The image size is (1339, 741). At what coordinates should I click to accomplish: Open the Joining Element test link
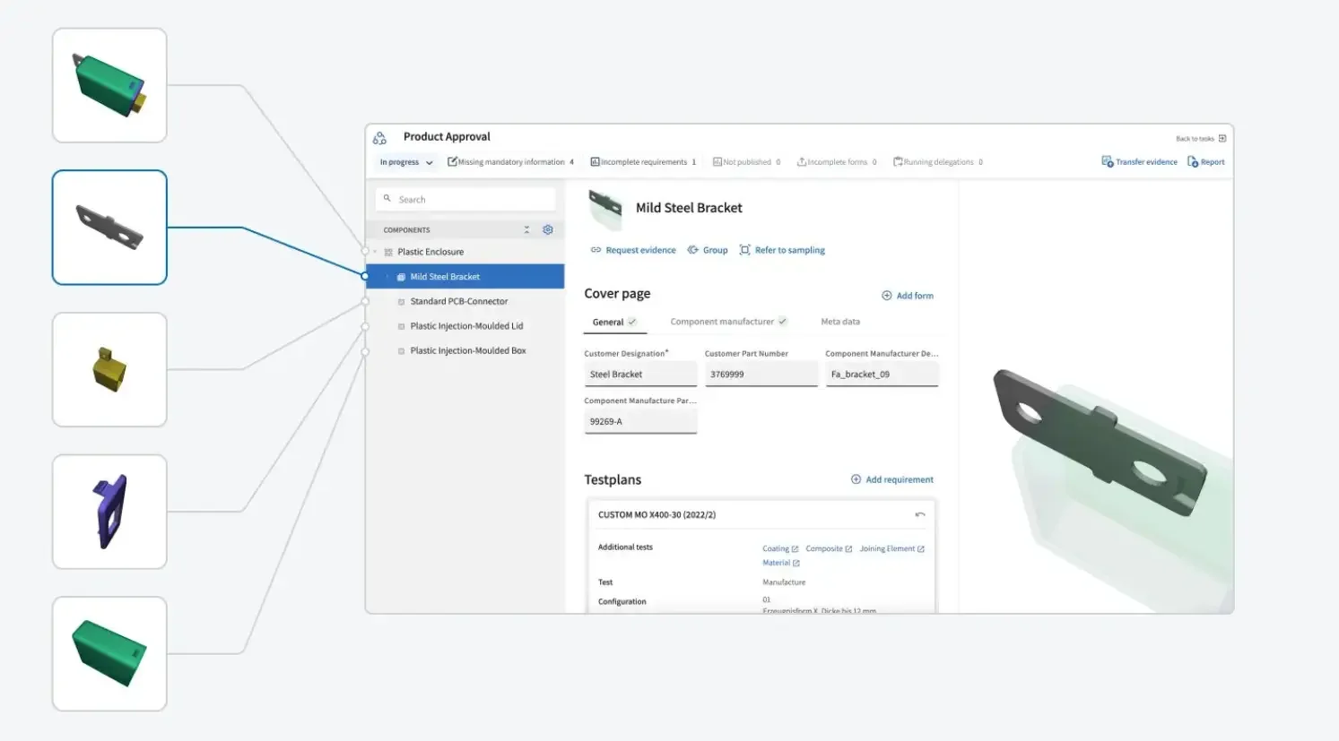[x=891, y=549]
